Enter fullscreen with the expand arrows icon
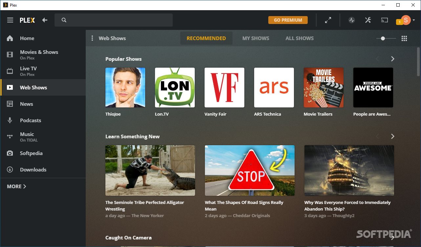Image resolution: width=421 pixels, height=247 pixels. coord(328,20)
